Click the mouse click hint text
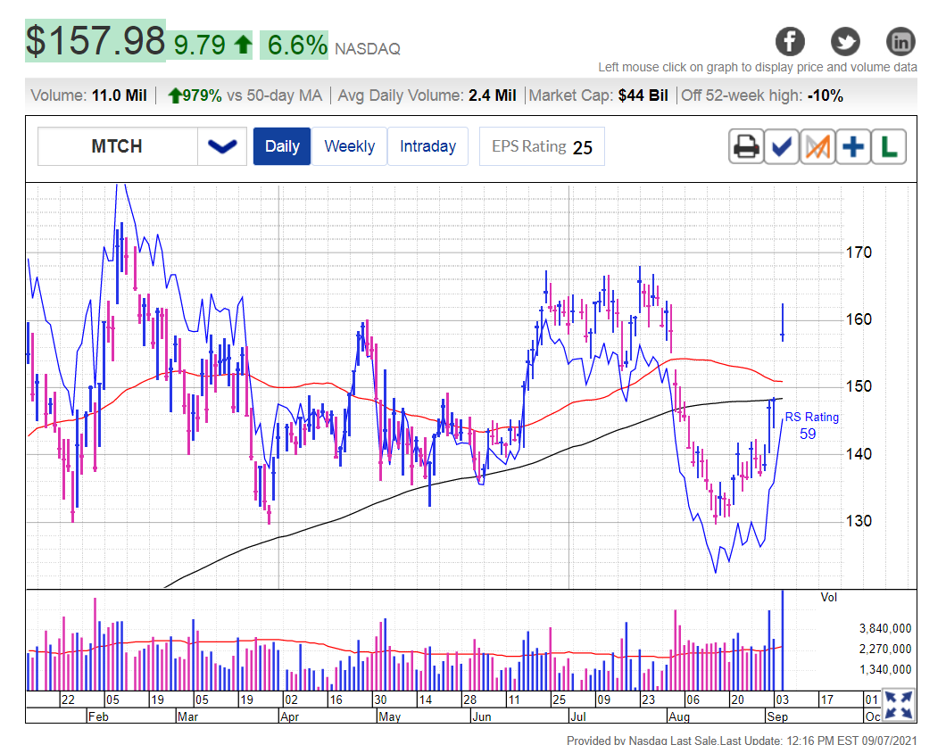 pos(757,67)
